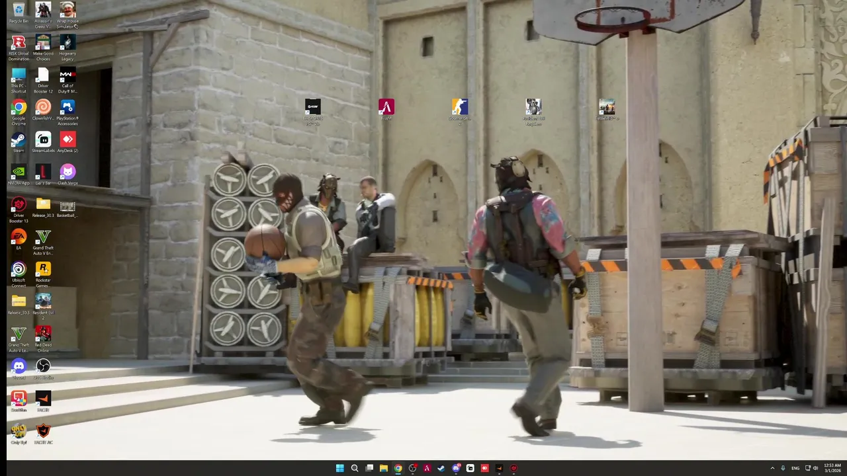Viewport: 847px width, 476px height.
Task: Open volume control in system tray
Action: [815, 468]
